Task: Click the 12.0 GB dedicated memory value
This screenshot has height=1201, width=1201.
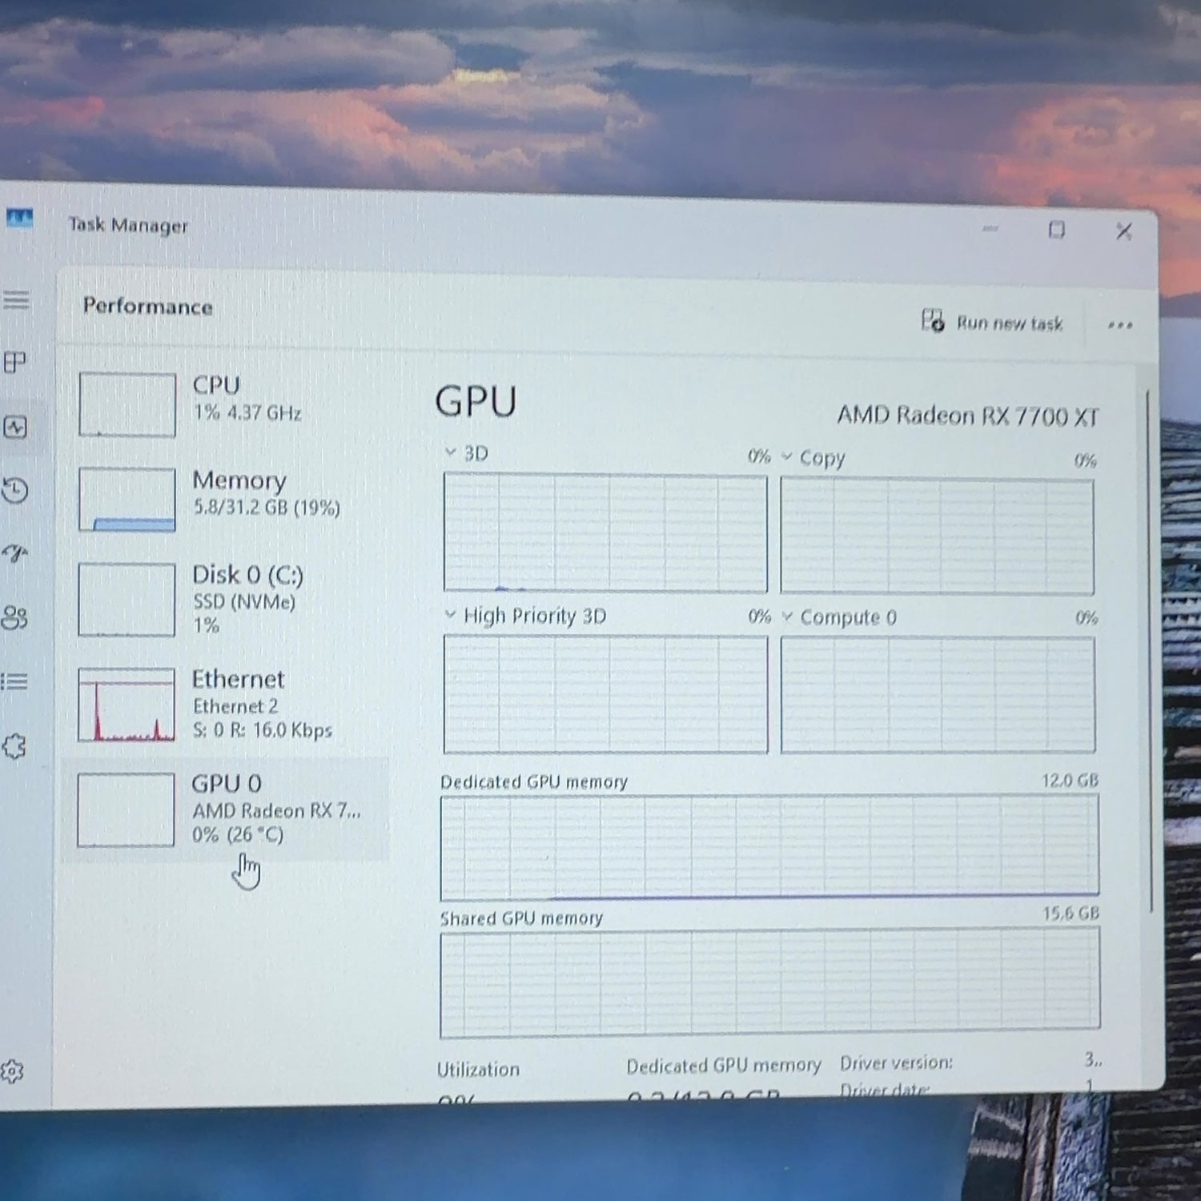Action: point(1070,780)
